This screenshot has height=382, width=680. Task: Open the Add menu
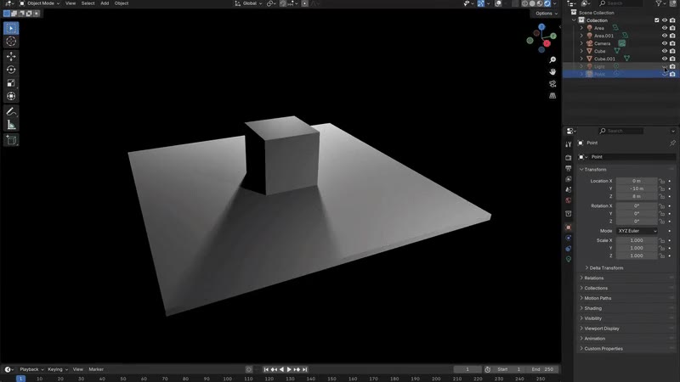pos(105,3)
